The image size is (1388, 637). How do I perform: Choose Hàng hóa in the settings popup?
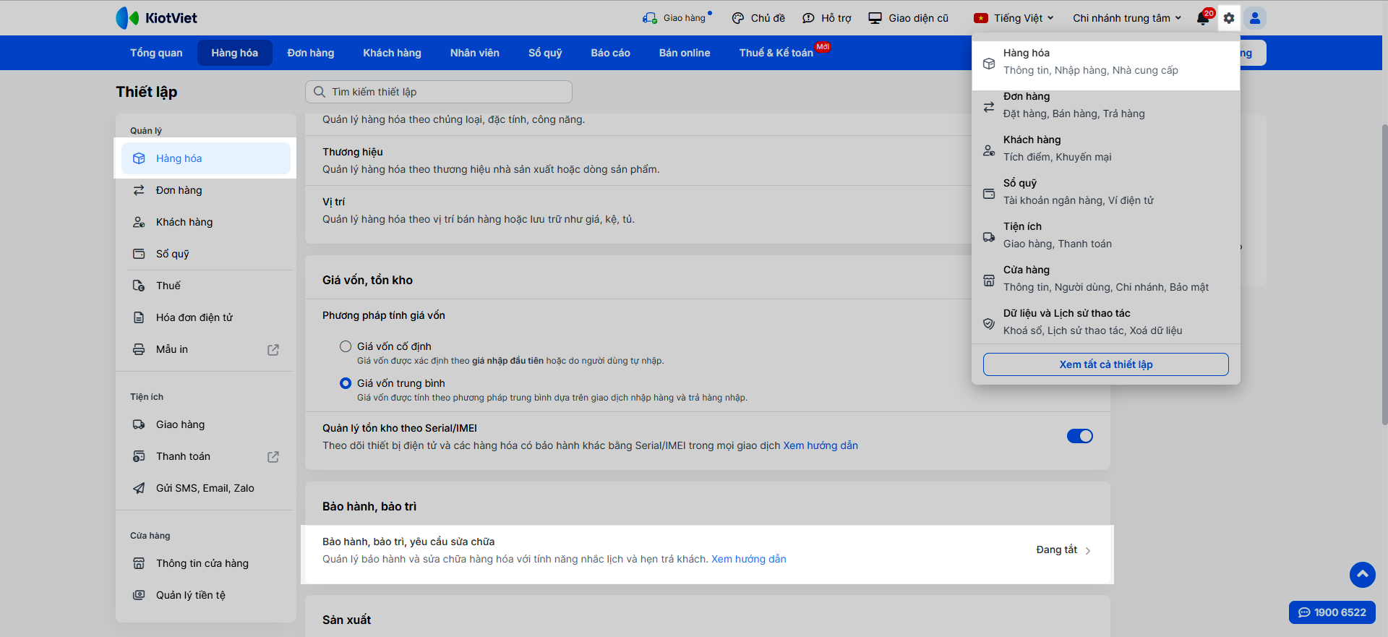pyautogui.click(x=1106, y=62)
